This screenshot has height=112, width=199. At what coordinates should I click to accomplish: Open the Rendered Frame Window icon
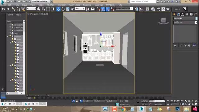[163, 9]
